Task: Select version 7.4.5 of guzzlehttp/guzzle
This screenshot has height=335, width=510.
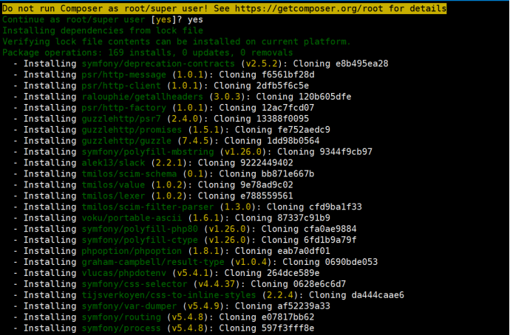Action: (196, 141)
